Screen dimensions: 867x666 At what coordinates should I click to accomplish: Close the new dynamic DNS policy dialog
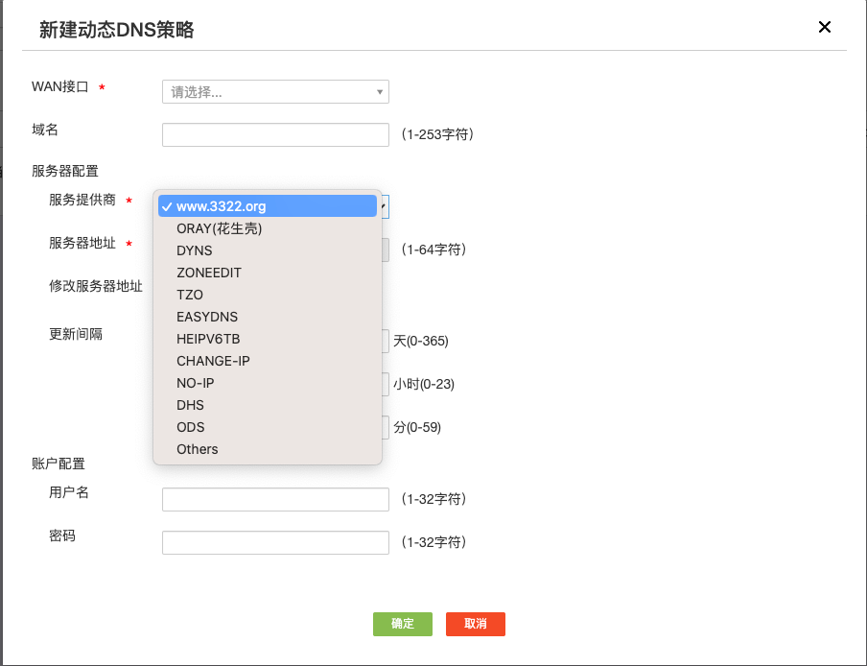coord(824,27)
